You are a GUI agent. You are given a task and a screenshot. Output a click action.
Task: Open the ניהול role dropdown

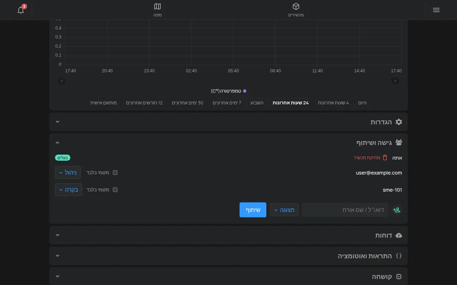[68, 172]
